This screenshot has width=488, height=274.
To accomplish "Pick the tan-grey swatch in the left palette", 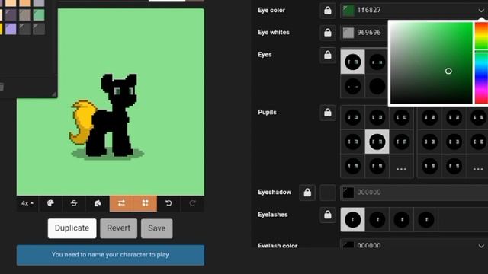I will pyautogui.click(x=24, y=14).
